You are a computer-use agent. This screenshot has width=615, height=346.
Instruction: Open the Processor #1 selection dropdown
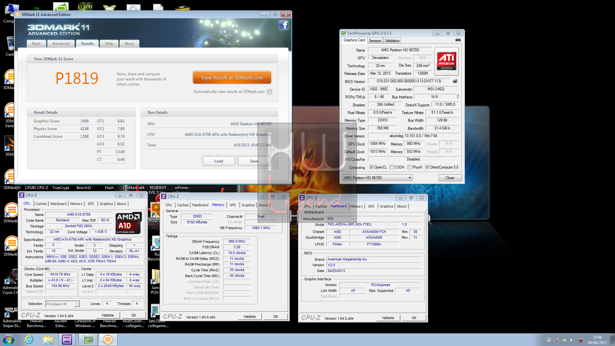(x=62, y=304)
